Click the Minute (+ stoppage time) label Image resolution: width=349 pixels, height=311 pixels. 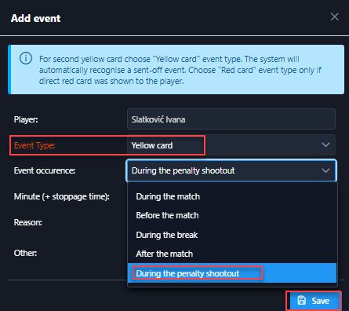coord(62,196)
